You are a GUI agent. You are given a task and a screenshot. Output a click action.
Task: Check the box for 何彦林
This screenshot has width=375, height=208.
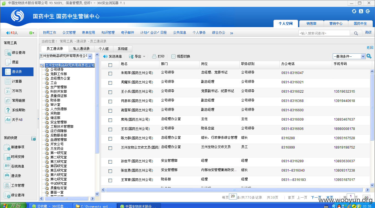click(110, 101)
